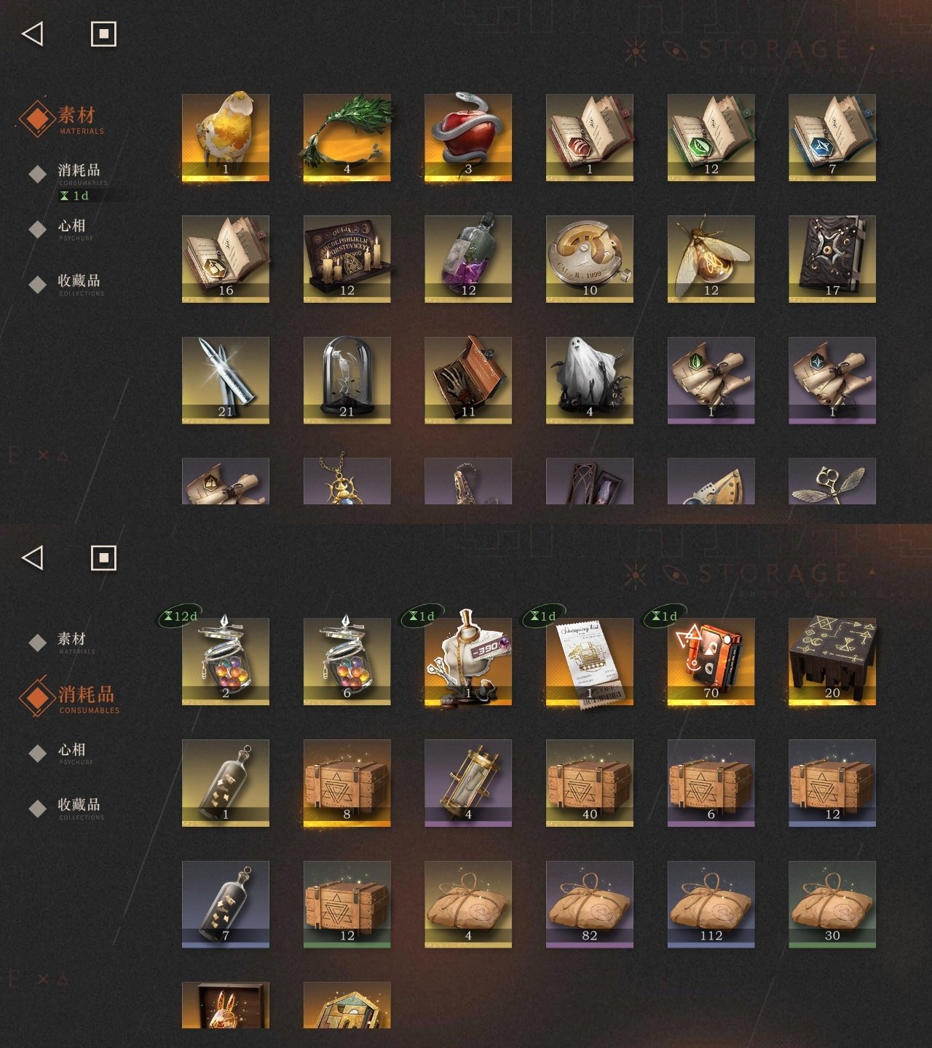Select the glass bell jar with count 21

pyautogui.click(x=347, y=381)
